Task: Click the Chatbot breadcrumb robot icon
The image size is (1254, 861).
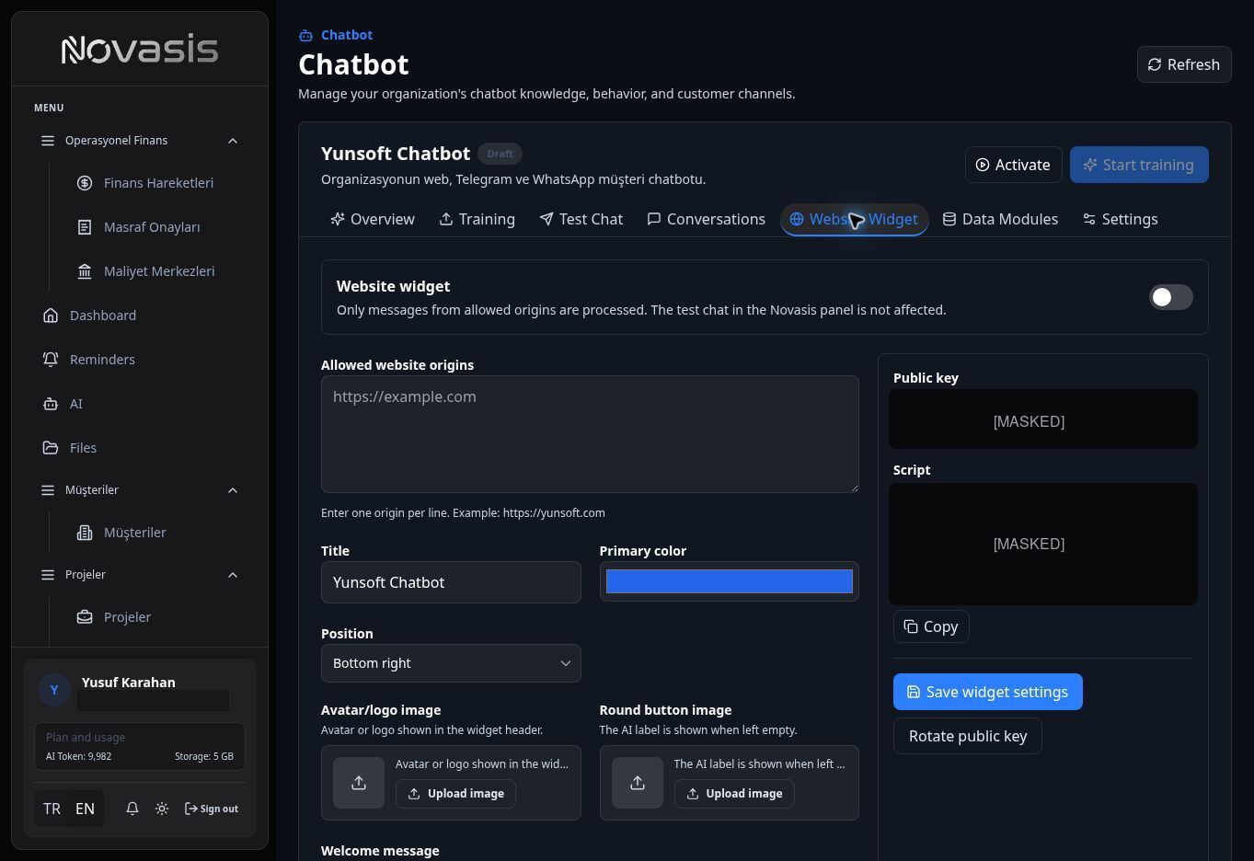Action: tap(305, 35)
